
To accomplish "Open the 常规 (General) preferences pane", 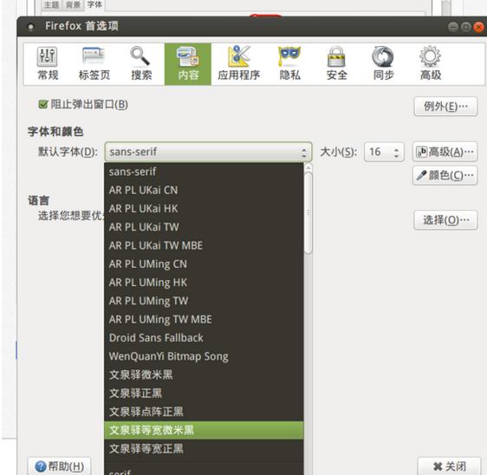I will pyautogui.click(x=48, y=64).
